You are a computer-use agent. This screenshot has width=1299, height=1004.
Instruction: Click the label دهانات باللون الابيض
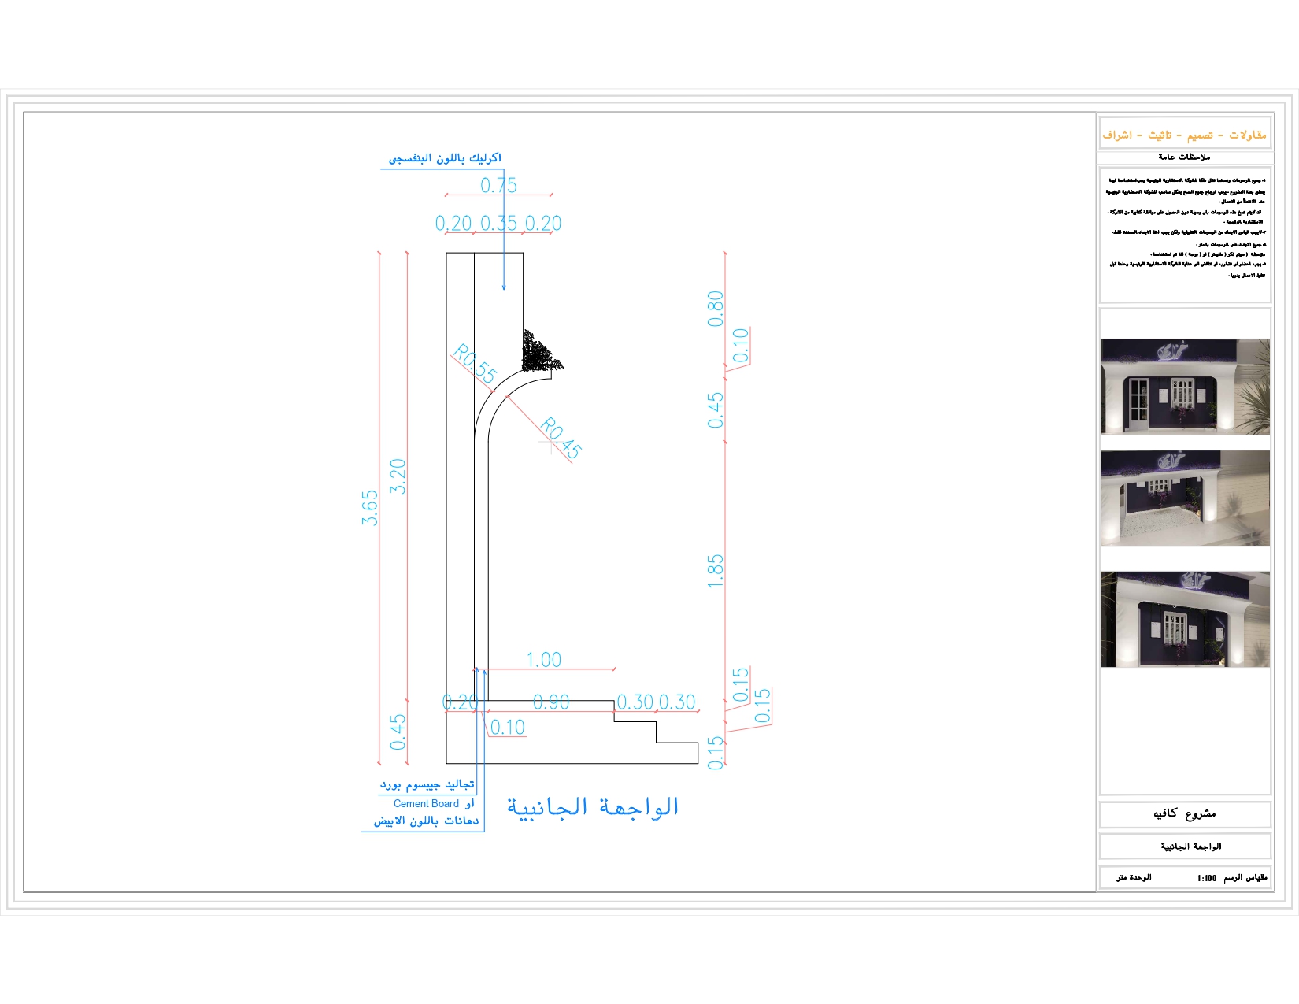(426, 821)
